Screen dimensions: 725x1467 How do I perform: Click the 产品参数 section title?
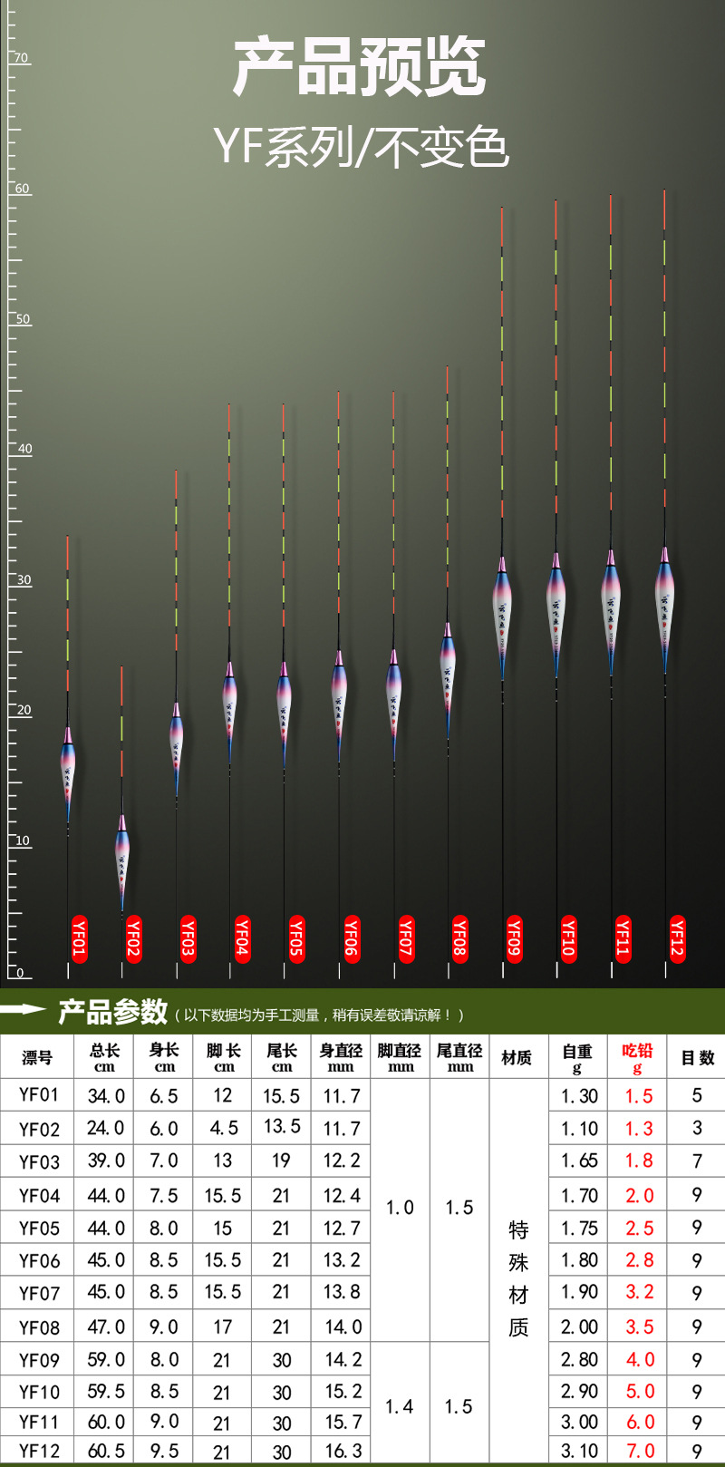click(x=113, y=1011)
